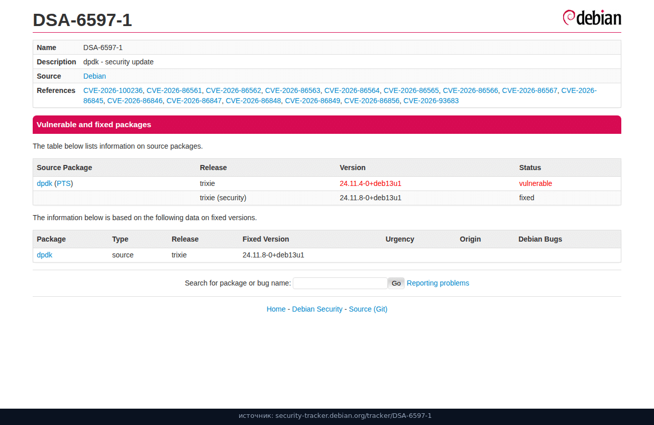
Task: Open CVE-2026-86567 reference
Action: 530,90
